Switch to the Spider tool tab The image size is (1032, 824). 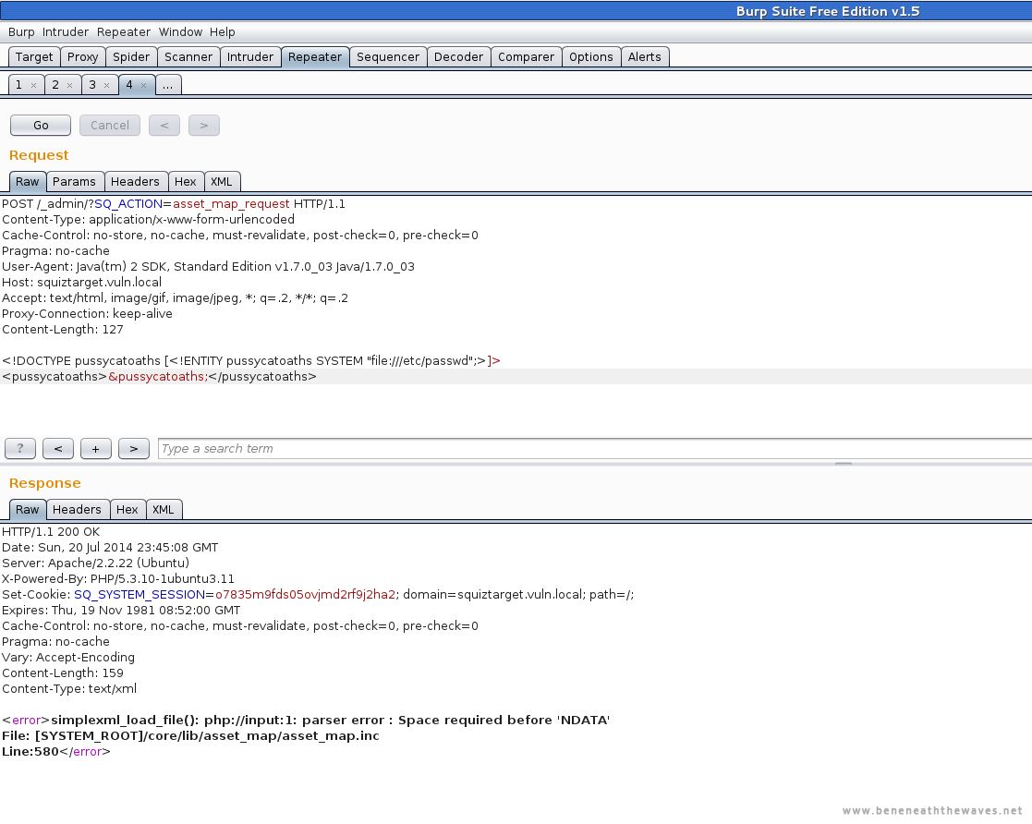(x=131, y=56)
